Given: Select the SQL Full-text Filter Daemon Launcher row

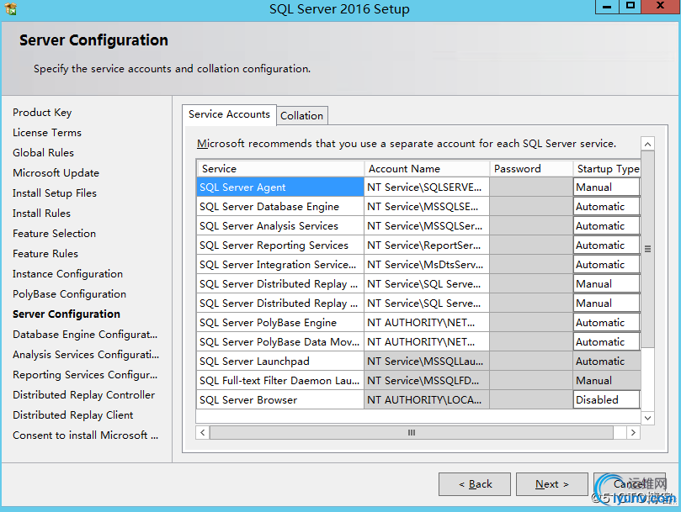Looking at the screenshot, I should [280, 381].
